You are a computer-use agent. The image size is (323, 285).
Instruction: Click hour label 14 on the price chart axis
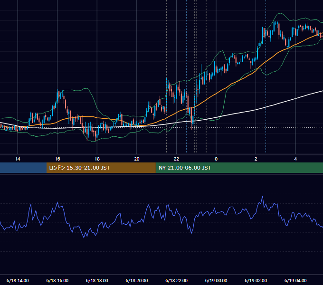coord(18,159)
